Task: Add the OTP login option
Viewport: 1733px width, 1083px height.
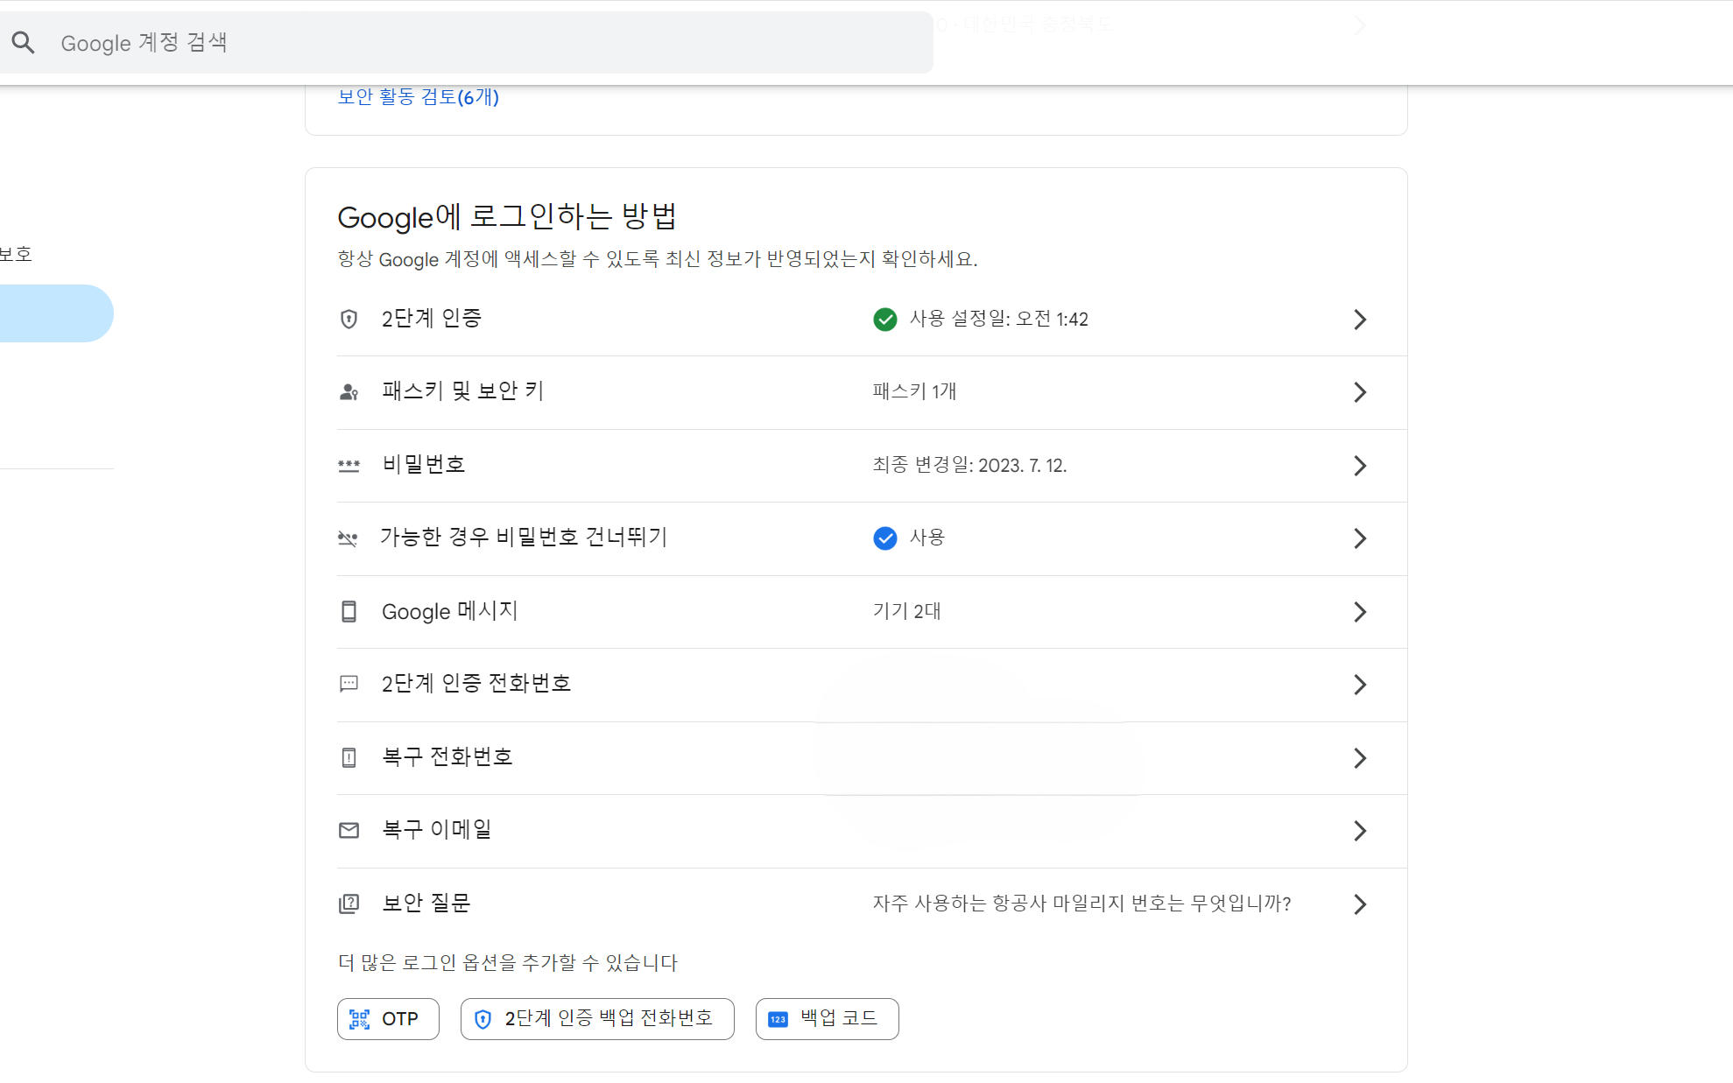Action: (388, 1019)
